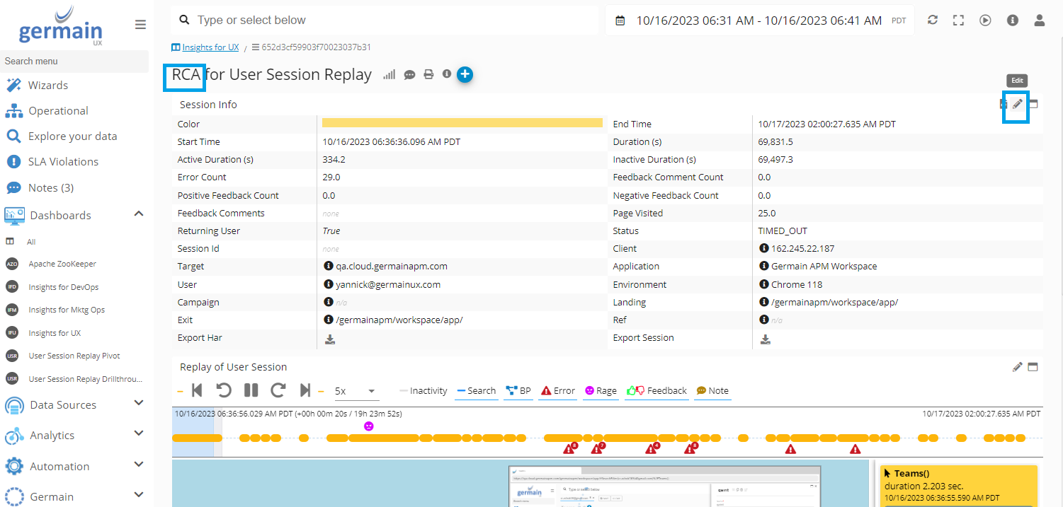Collapse the Dashboards menu section

click(139, 214)
